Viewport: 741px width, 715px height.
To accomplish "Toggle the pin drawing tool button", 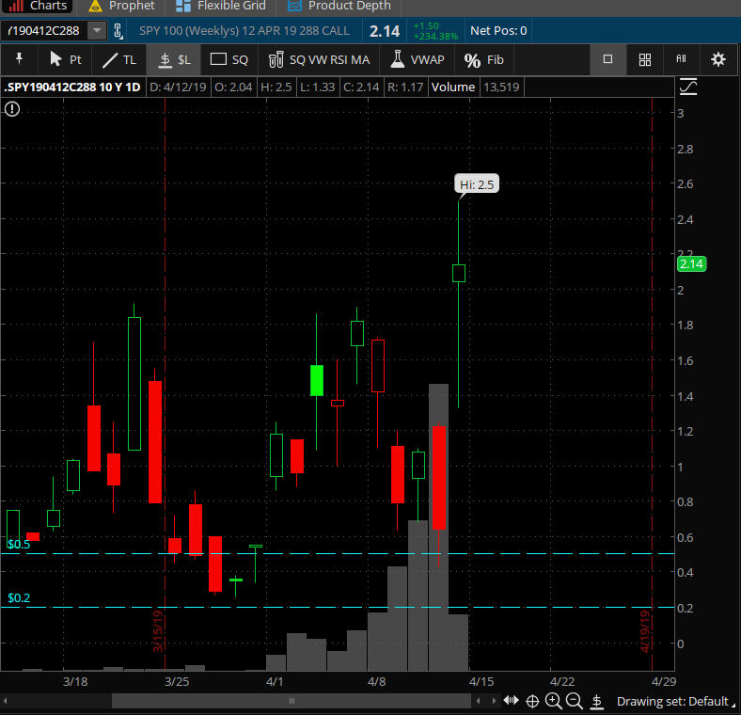I will tap(19, 59).
